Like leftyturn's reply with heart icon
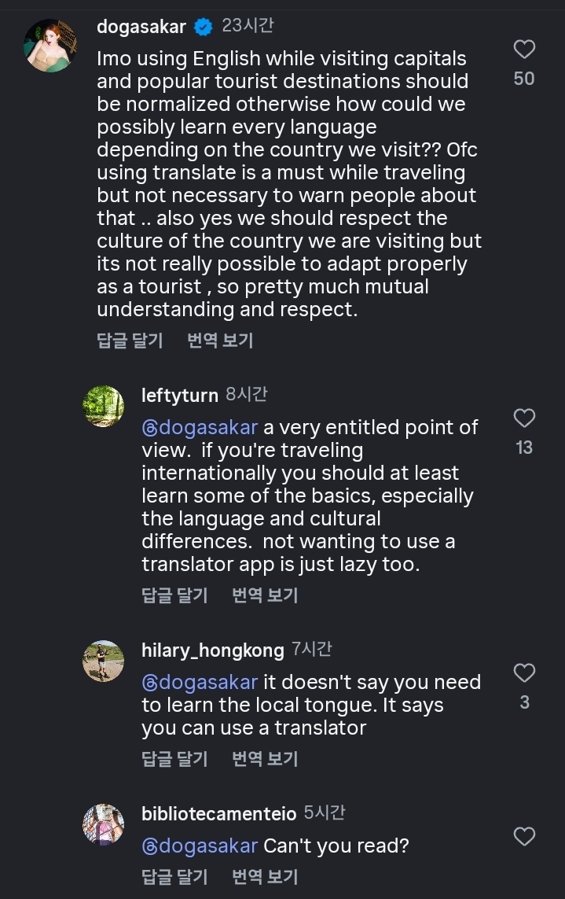This screenshot has width=565, height=899. [x=524, y=418]
